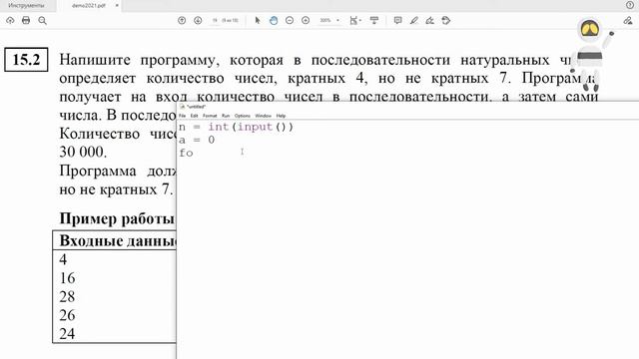Click the table cell with value 16
This screenshot has width=639, height=359.
(67, 278)
